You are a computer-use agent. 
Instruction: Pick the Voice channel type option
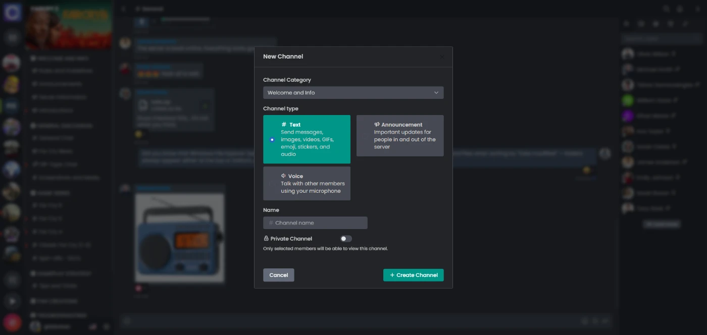coord(307,184)
